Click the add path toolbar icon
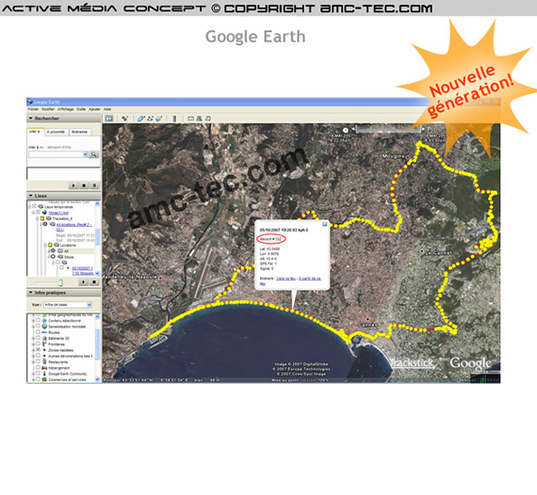 coord(150,119)
